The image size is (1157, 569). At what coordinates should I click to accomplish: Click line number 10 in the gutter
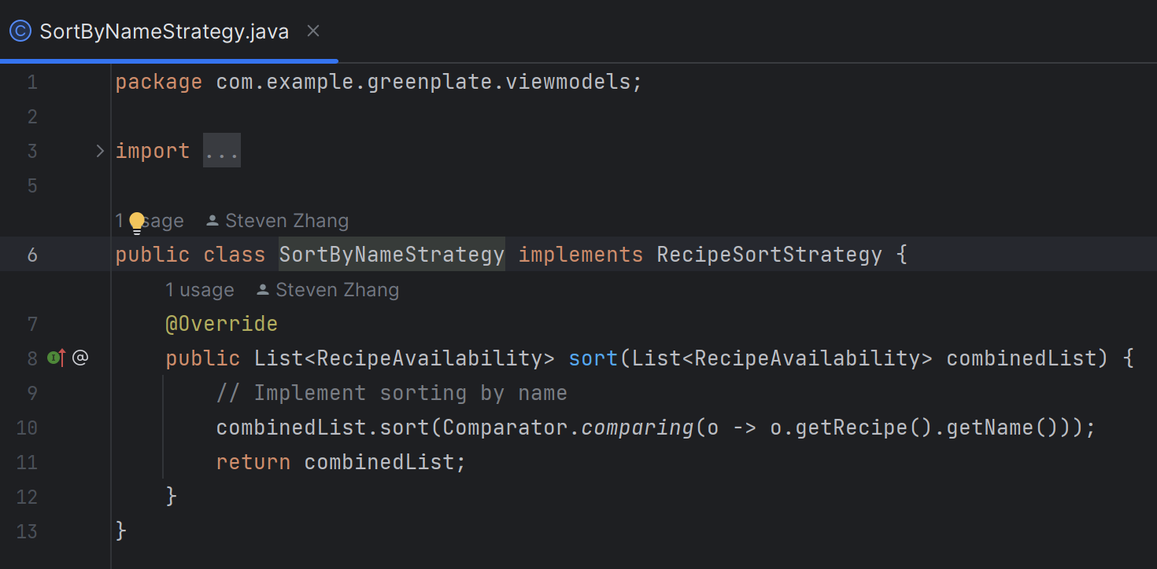click(x=27, y=428)
